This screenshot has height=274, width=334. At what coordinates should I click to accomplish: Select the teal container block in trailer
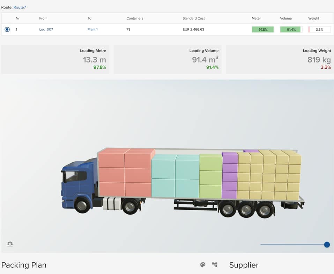point(175,176)
